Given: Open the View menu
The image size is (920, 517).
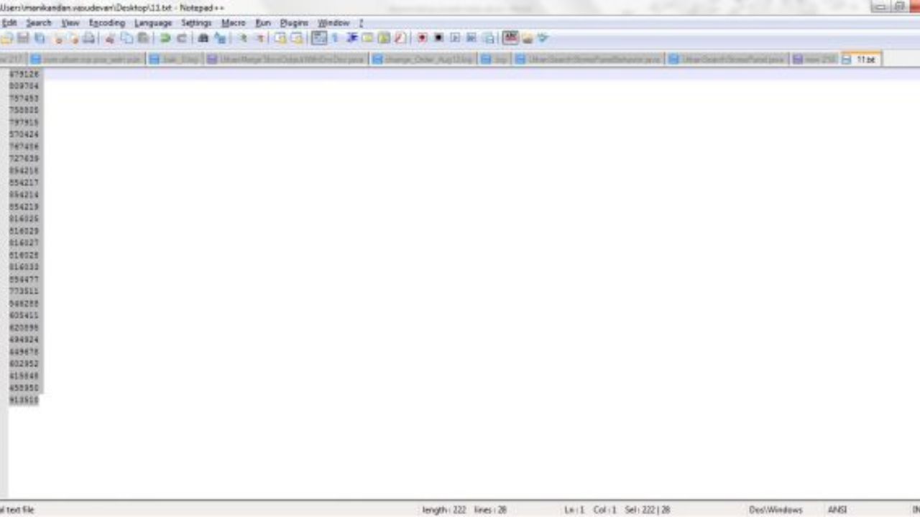Looking at the screenshot, I should (70, 23).
